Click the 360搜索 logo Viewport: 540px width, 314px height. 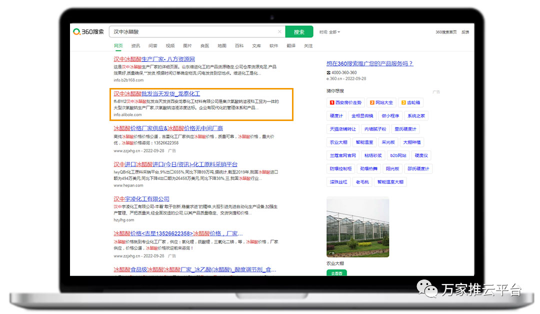88,32
